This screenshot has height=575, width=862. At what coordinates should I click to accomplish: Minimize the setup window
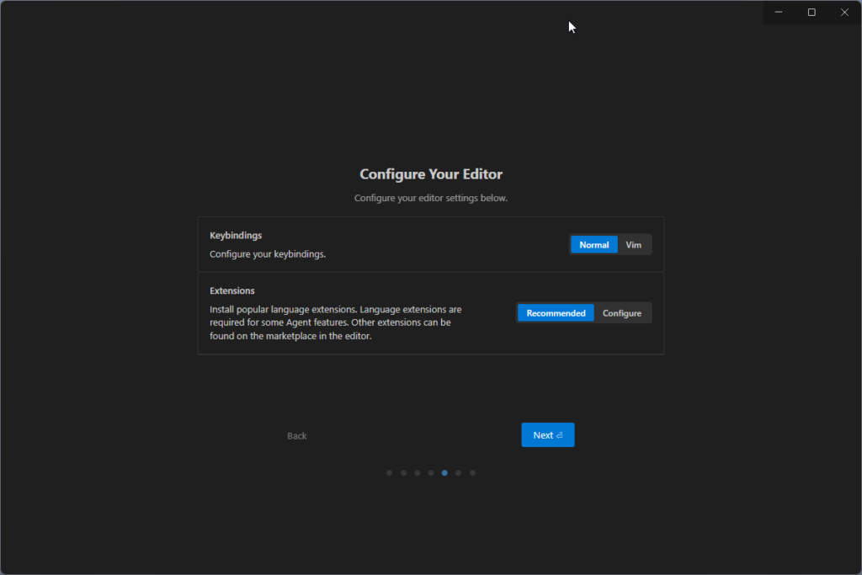click(780, 12)
